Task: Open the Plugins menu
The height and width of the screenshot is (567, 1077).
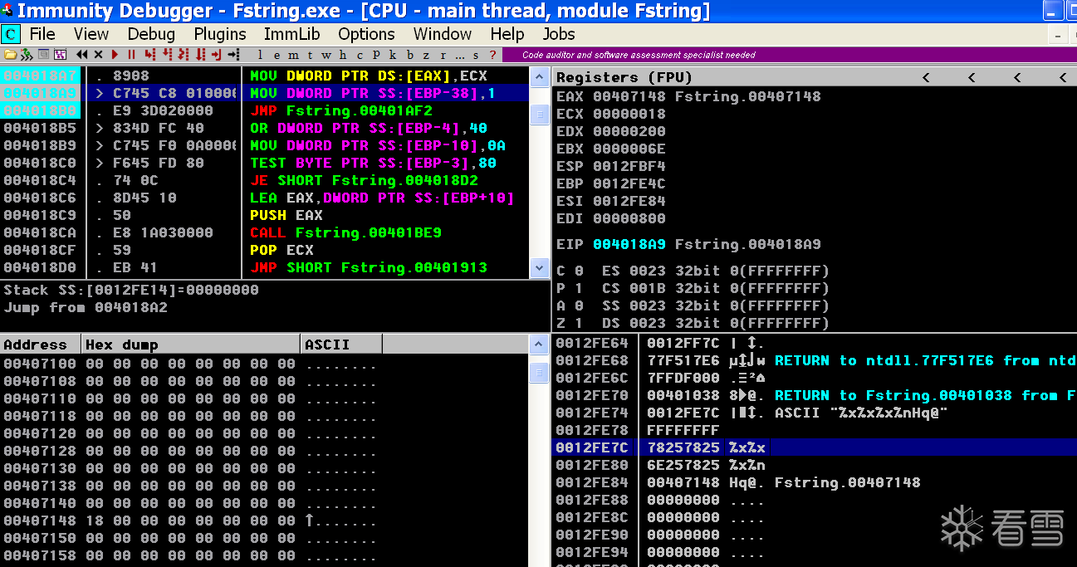Action: [x=220, y=34]
